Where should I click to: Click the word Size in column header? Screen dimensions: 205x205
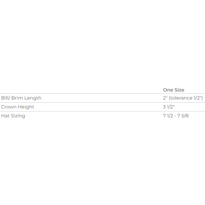(x=179, y=90)
